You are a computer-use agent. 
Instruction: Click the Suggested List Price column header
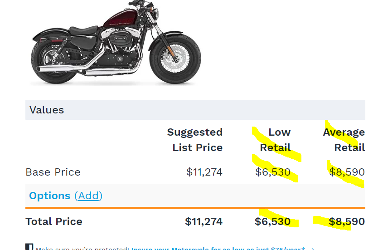[x=195, y=140]
